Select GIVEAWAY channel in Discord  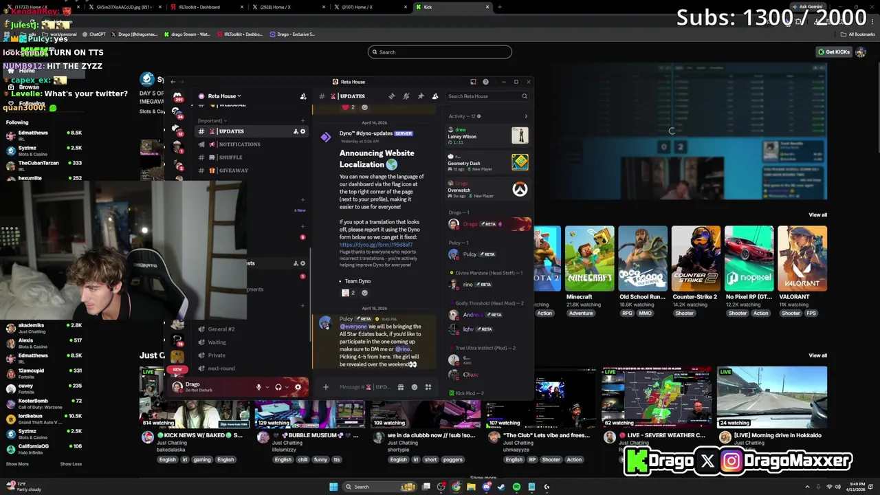pyautogui.click(x=233, y=170)
